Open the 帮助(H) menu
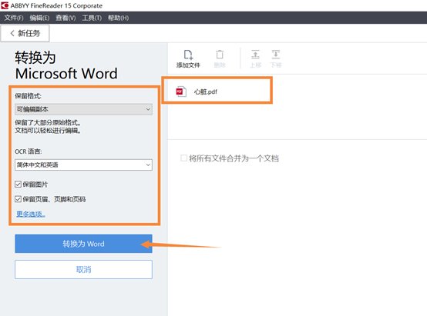The height and width of the screenshot is (316, 427). 118,18
